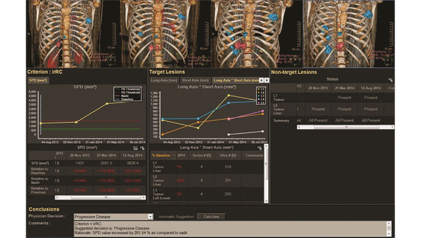
Task: Click up arrow of Target Lesions scrollbar
Action: [x=266, y=146]
